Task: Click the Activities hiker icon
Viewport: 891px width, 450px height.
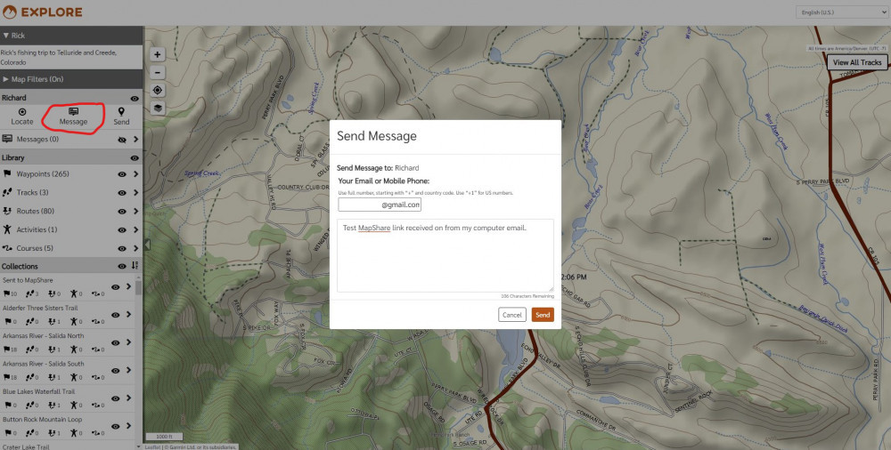Action: [x=7, y=229]
